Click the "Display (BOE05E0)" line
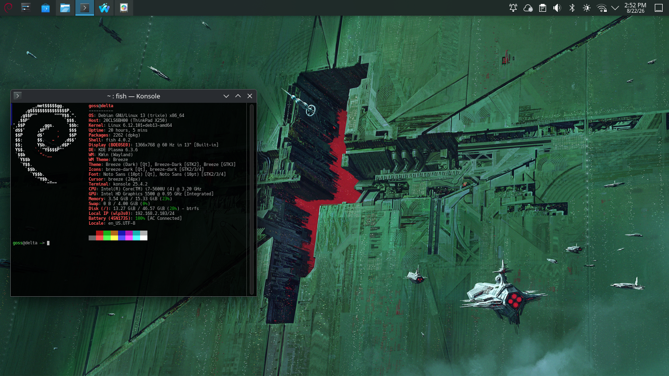 coord(154,145)
